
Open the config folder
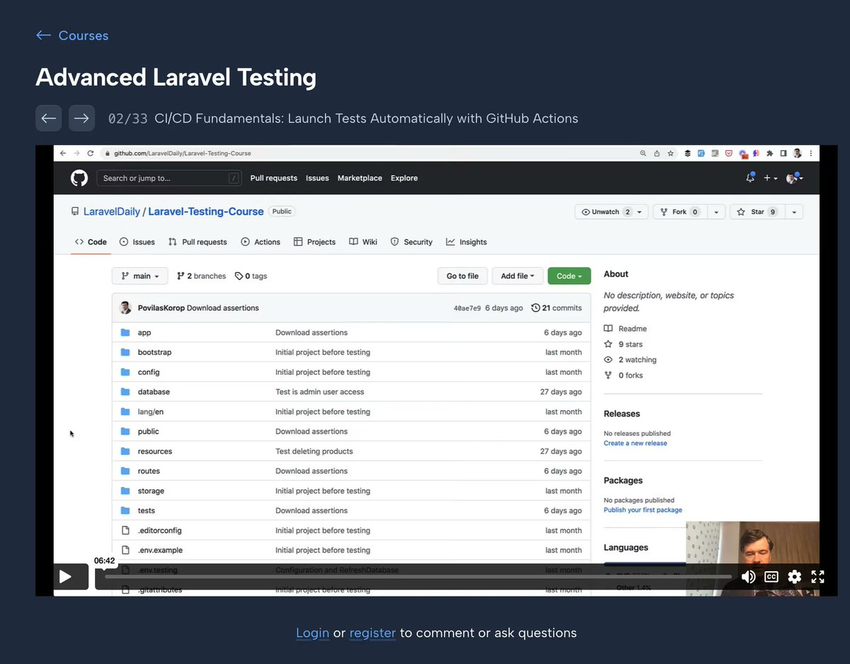pyautogui.click(x=149, y=372)
